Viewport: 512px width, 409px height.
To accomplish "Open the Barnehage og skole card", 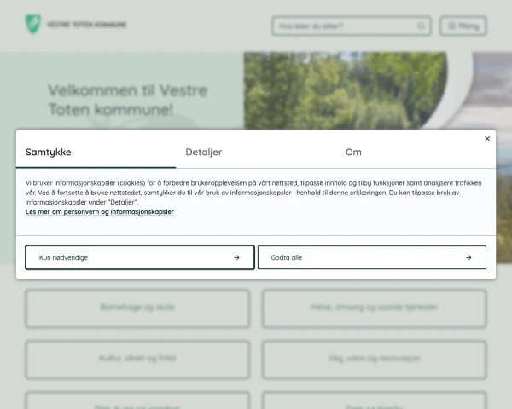I will coord(137,308).
